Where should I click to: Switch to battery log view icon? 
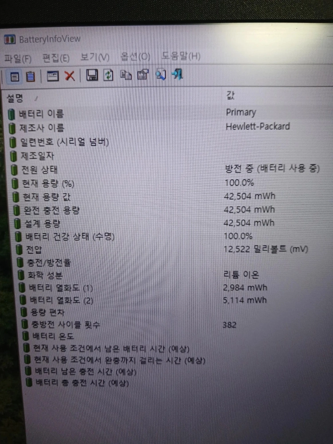coord(30,76)
